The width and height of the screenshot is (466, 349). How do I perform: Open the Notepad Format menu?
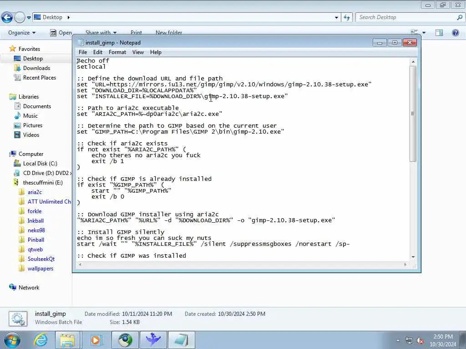click(x=117, y=52)
